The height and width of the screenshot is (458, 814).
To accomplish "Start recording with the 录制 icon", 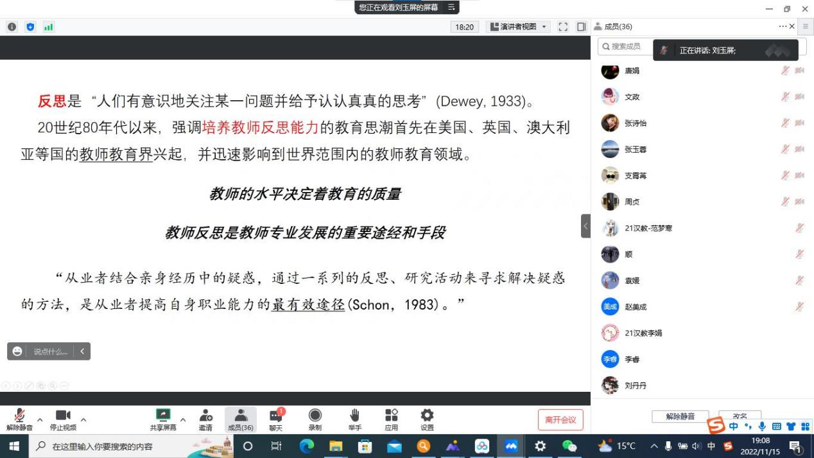I will point(315,419).
